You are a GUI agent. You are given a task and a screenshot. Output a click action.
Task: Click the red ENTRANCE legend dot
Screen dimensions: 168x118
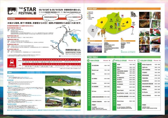87,14
